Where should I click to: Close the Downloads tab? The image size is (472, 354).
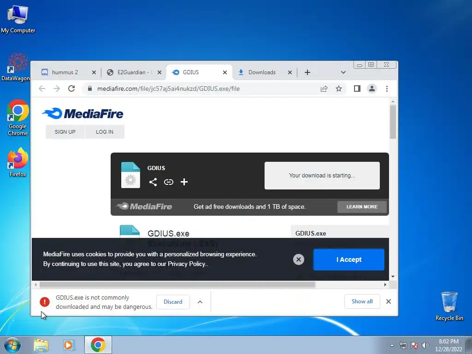click(290, 72)
